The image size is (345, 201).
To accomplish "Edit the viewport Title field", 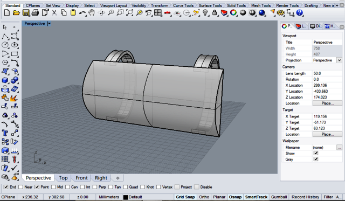I will 327,42.
